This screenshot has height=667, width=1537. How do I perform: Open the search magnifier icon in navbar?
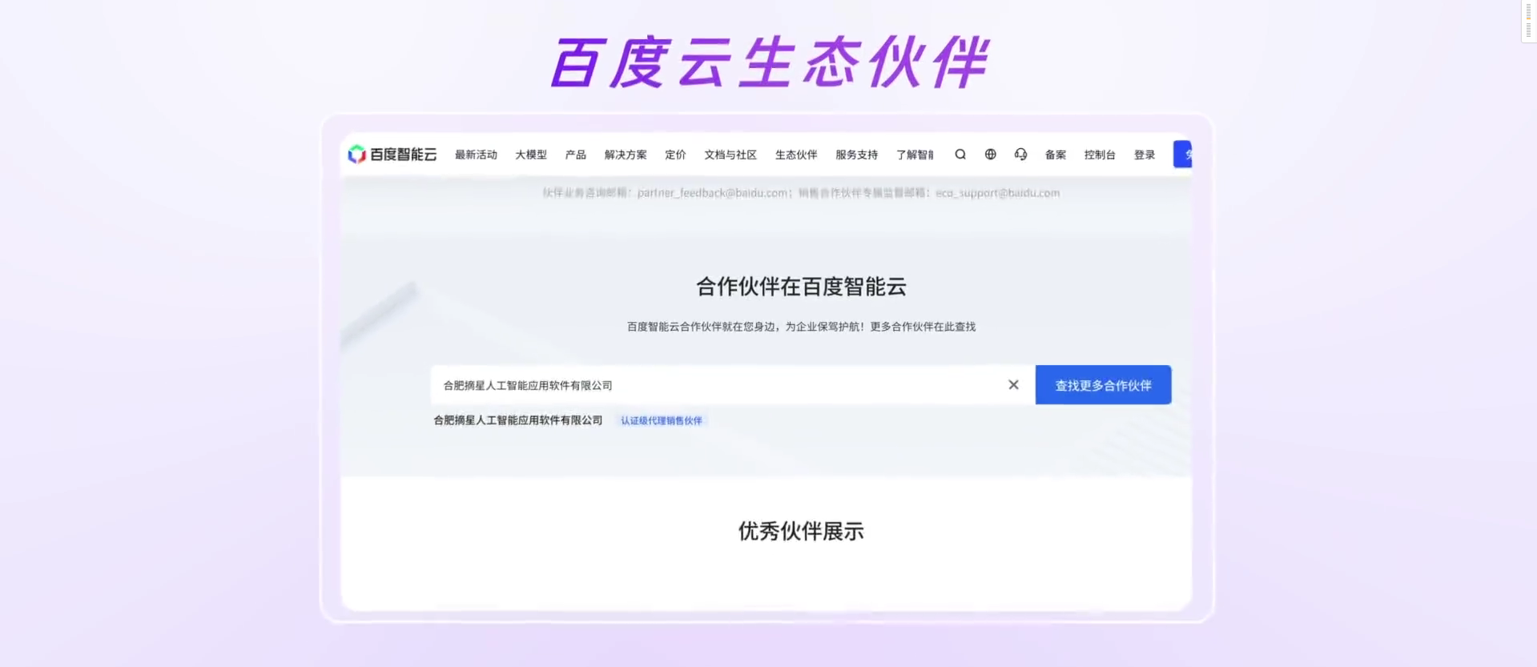coord(960,155)
